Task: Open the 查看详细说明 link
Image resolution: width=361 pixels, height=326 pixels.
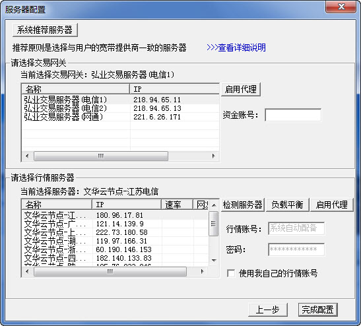Action: tap(236, 48)
